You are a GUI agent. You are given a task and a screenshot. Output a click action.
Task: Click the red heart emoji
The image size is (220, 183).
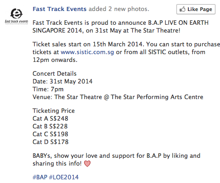87,164
